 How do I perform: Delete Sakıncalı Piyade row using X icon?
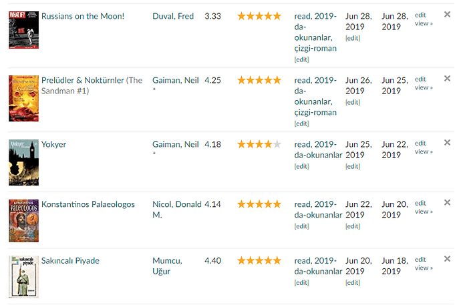(447, 258)
